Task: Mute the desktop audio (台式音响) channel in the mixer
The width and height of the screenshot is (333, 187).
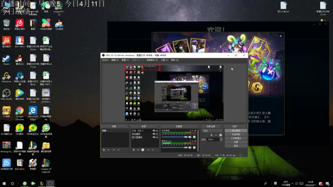Action: [x=190, y=137]
